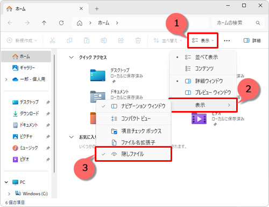Click the navigation pane scrollbar
The image size is (269, 207).
[x=54, y=114]
